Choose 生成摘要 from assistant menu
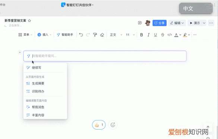This screenshot has height=139, width=218. pyautogui.click(x=45, y=83)
